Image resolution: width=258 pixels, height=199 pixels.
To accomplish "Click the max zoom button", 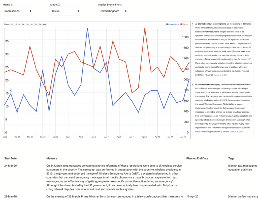I will 44,24.
